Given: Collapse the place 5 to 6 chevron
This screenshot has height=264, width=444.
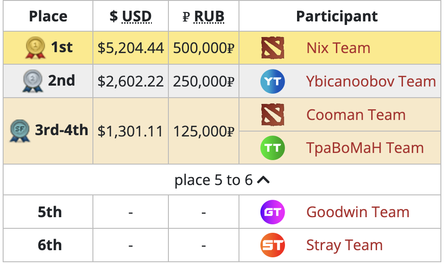Looking at the screenshot, I should [x=264, y=180].
